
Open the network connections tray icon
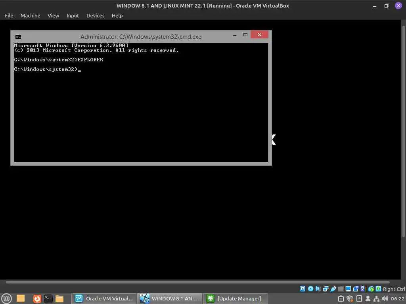pos(376,298)
